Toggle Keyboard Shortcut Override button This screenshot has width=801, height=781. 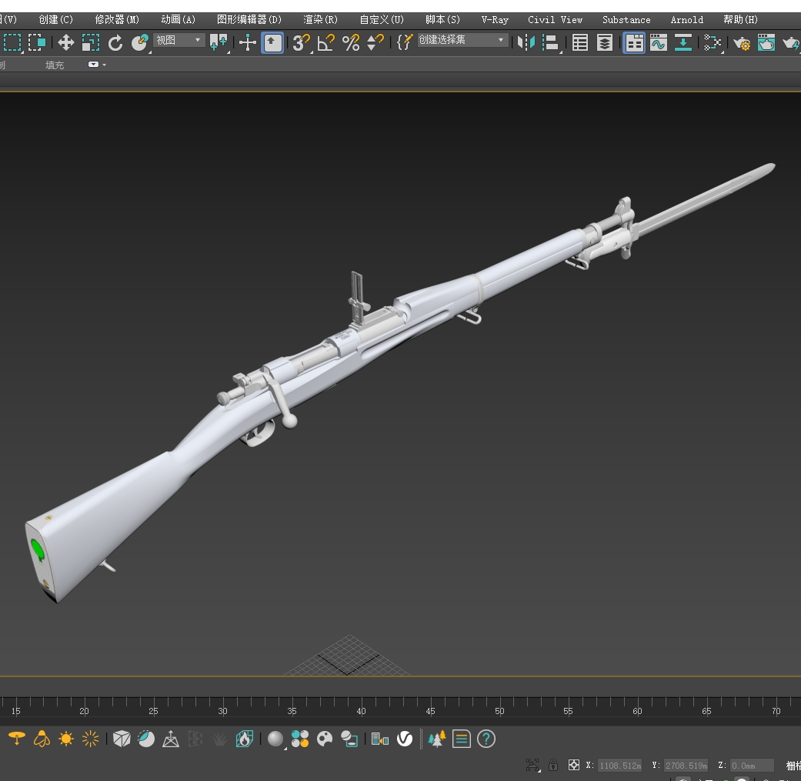pyautogui.click(x=272, y=42)
